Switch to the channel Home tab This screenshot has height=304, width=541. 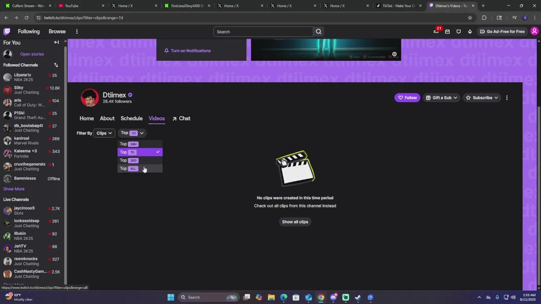[x=87, y=119]
